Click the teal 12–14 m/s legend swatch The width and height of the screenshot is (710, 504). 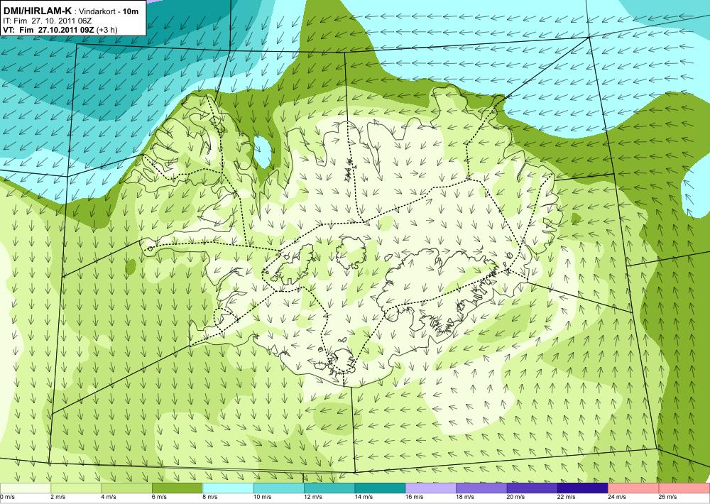click(x=329, y=488)
